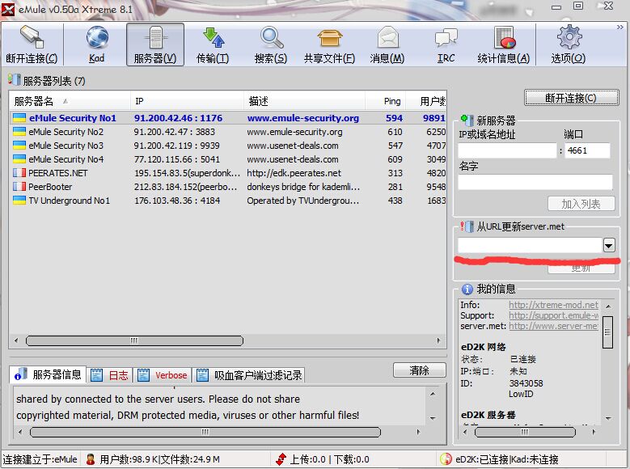Click 我的信息 horizontal scrollbar thumb
Image resolution: width=630 pixels, height=469 pixels.
click(525, 432)
